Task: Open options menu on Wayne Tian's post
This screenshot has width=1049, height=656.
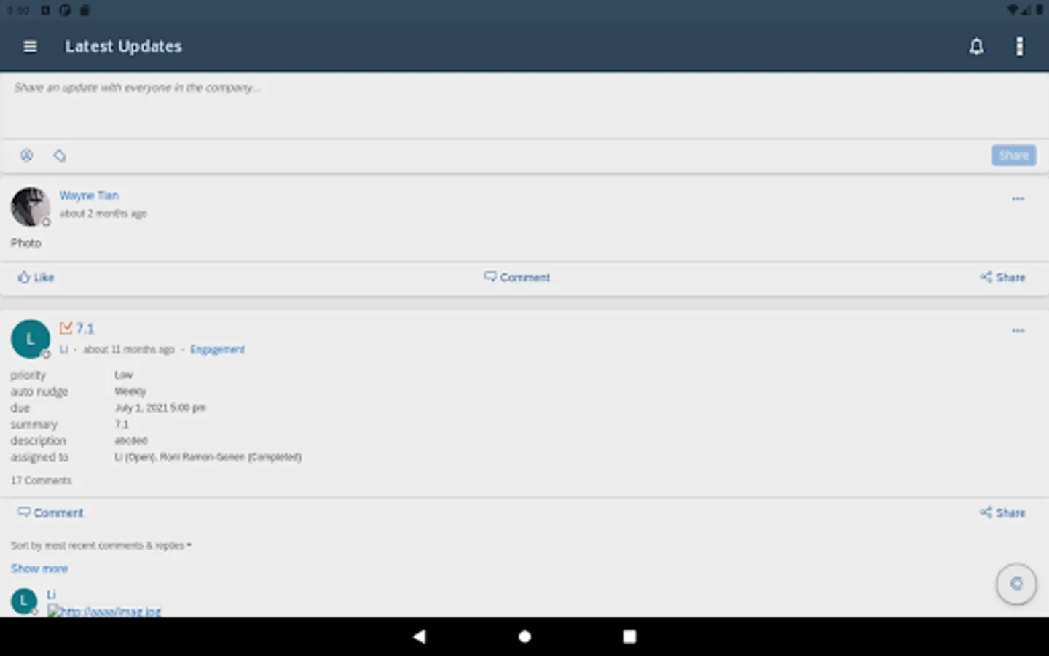Action: 1018,198
